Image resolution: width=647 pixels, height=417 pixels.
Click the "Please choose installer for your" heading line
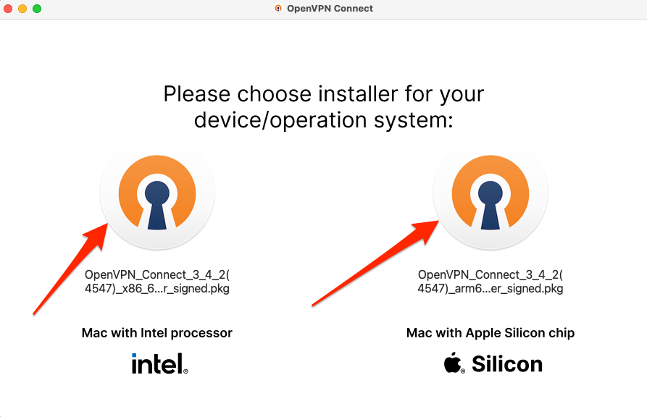point(324,94)
